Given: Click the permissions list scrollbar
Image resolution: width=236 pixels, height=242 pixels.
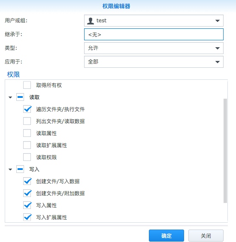Looking at the screenshot, I should pos(225,151).
